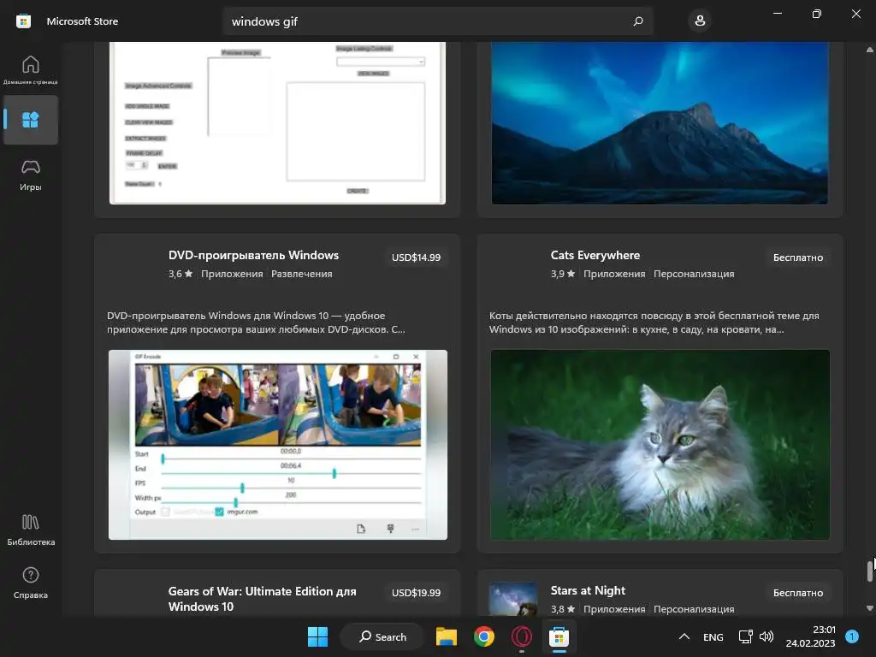Click the Развлечения category label
The image size is (876, 657).
click(302, 274)
